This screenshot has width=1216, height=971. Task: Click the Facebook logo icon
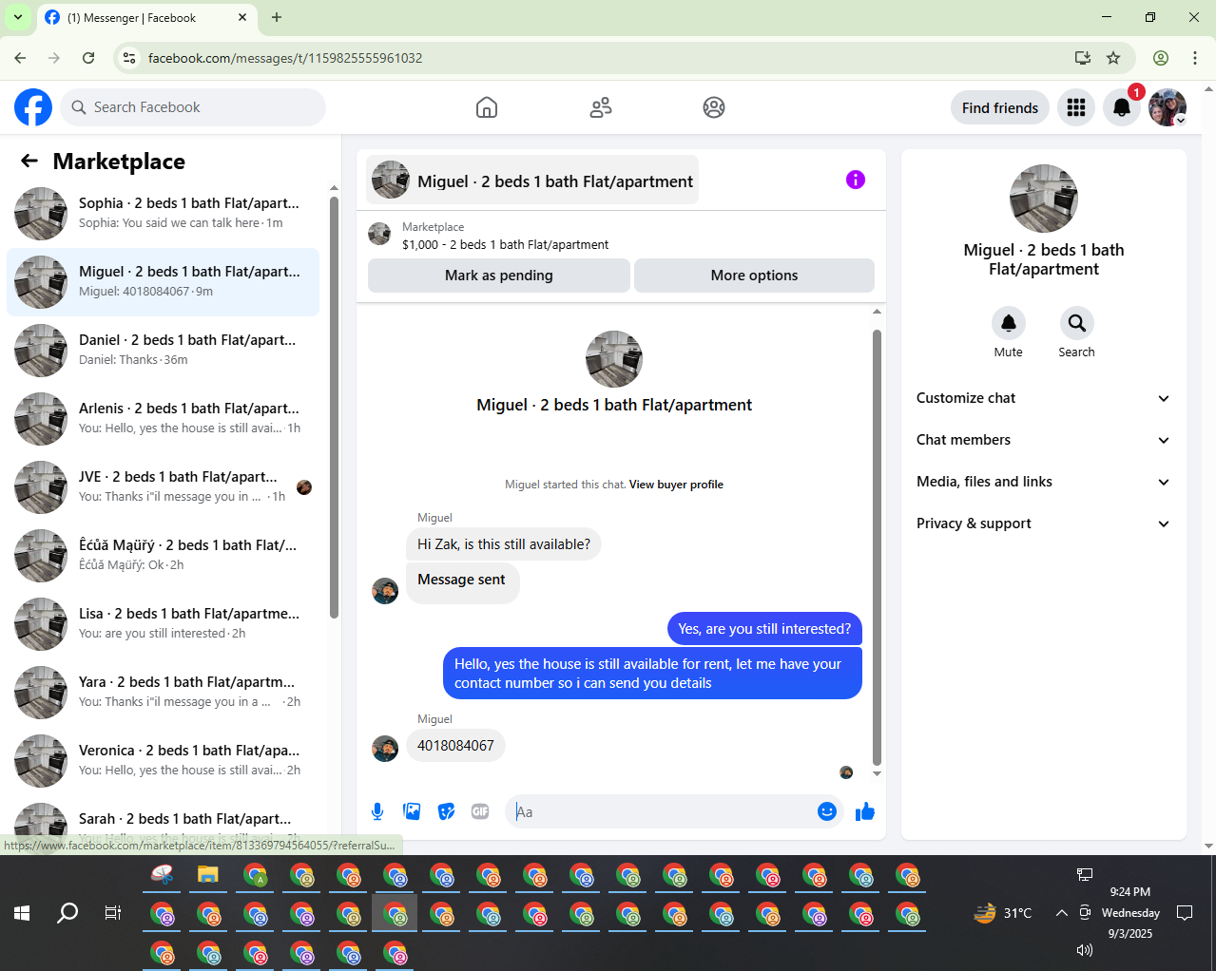(x=33, y=107)
